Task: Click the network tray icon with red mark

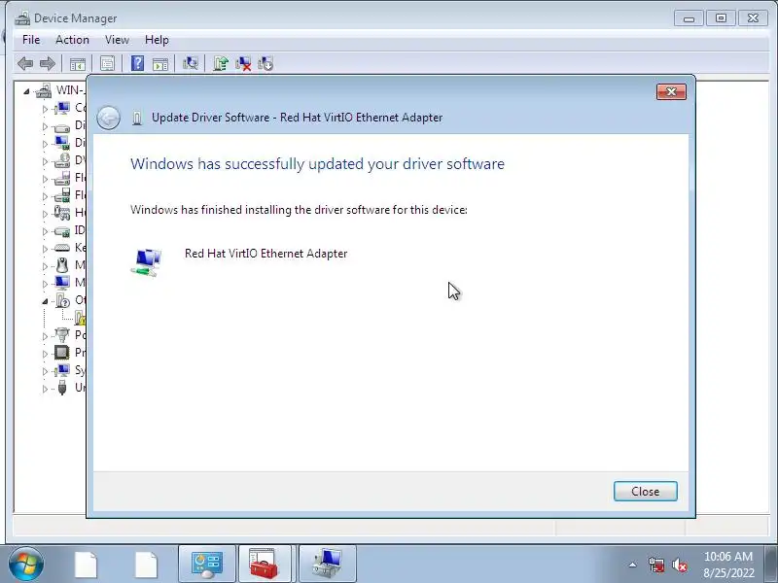Action: pos(656,565)
